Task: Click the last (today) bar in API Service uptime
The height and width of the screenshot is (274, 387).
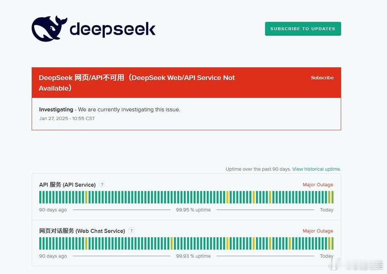Action: click(332, 197)
